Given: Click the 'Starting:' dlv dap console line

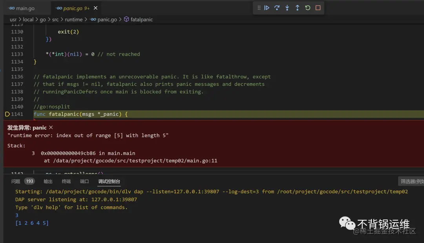Looking at the screenshot, I should click(x=212, y=191).
